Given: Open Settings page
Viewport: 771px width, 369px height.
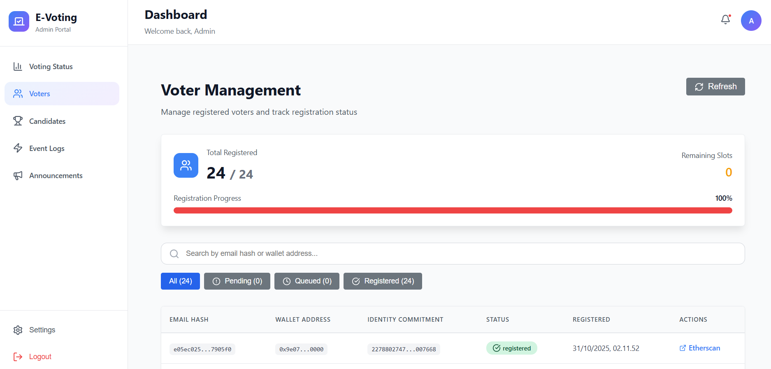Looking at the screenshot, I should [62, 330].
